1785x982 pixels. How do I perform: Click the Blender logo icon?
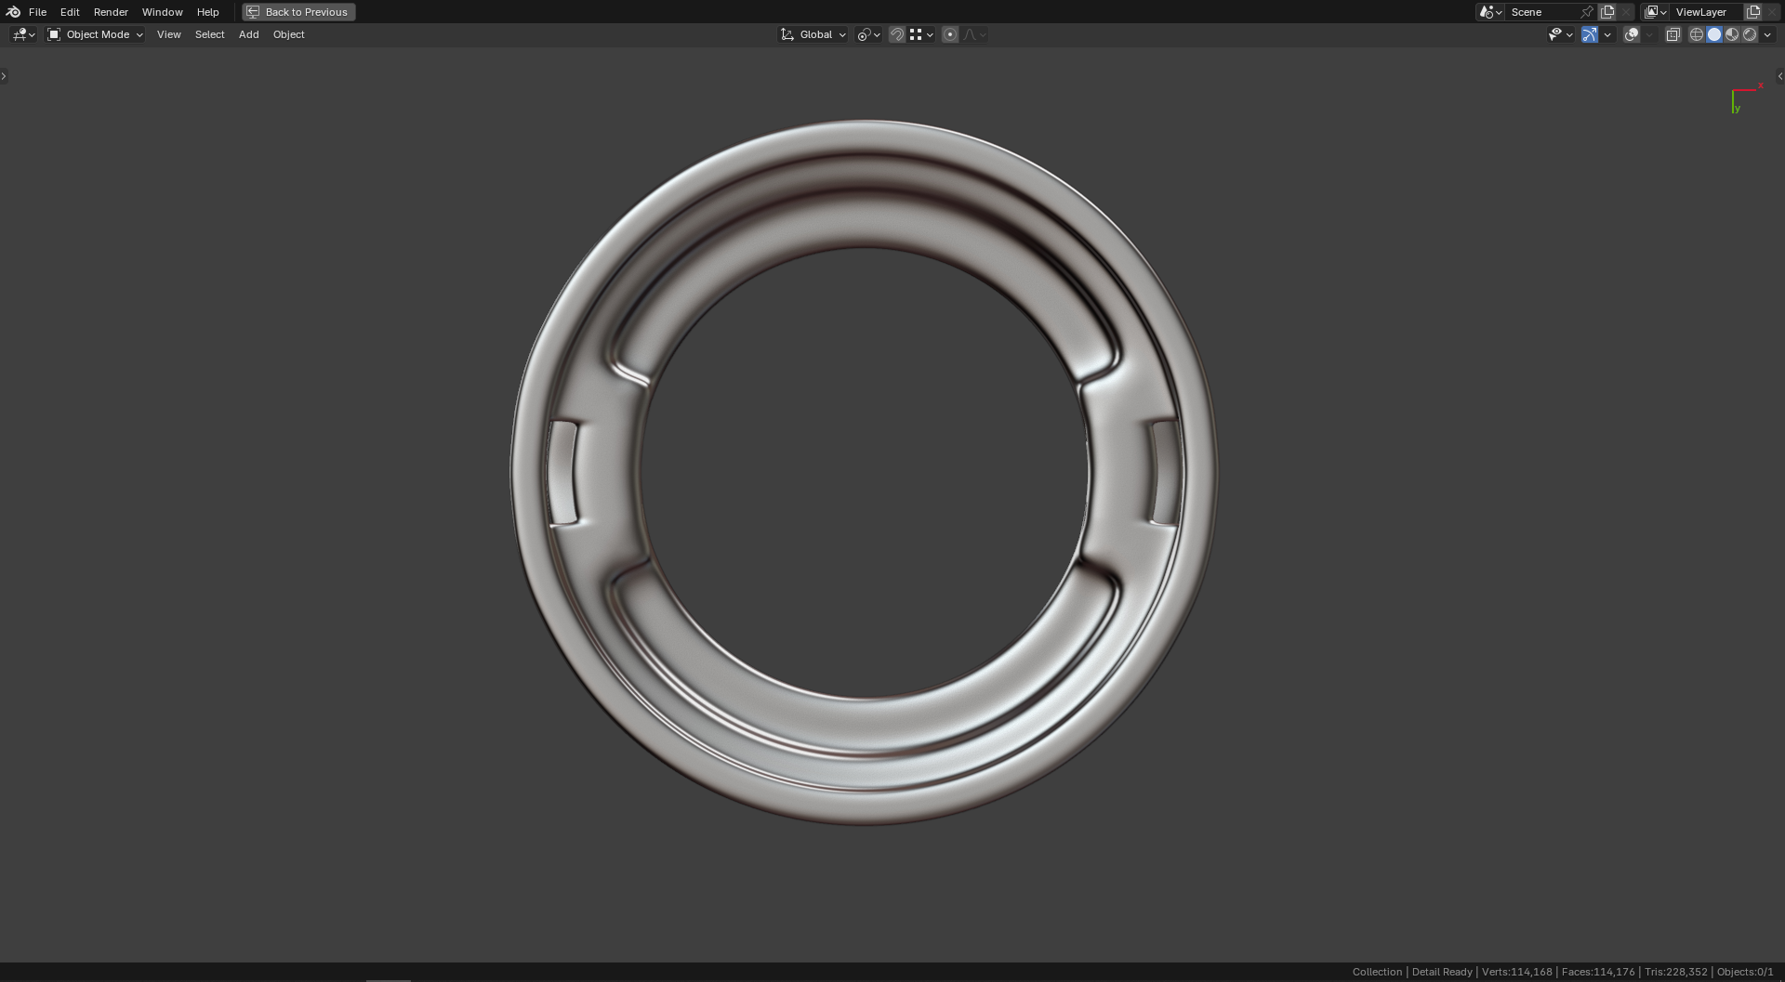pyautogui.click(x=13, y=12)
